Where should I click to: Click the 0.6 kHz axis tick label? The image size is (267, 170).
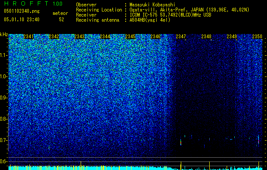click(3, 161)
